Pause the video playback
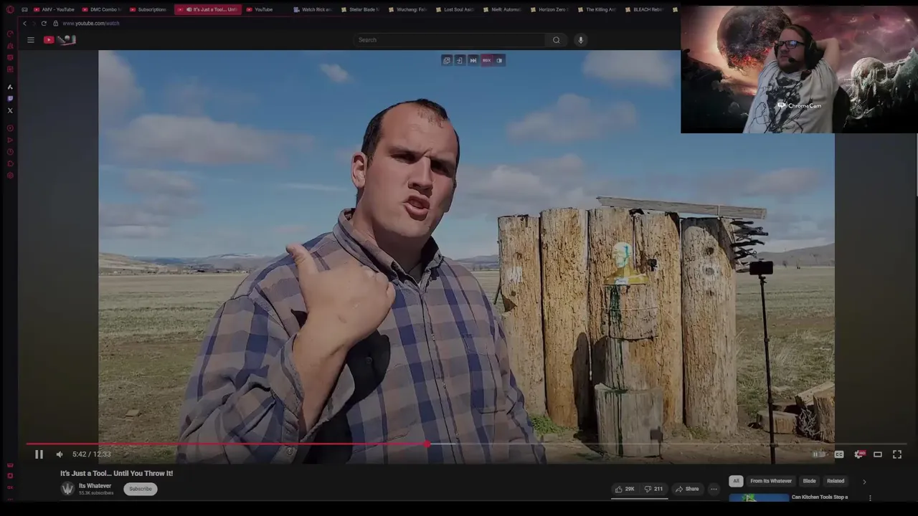 pyautogui.click(x=39, y=454)
